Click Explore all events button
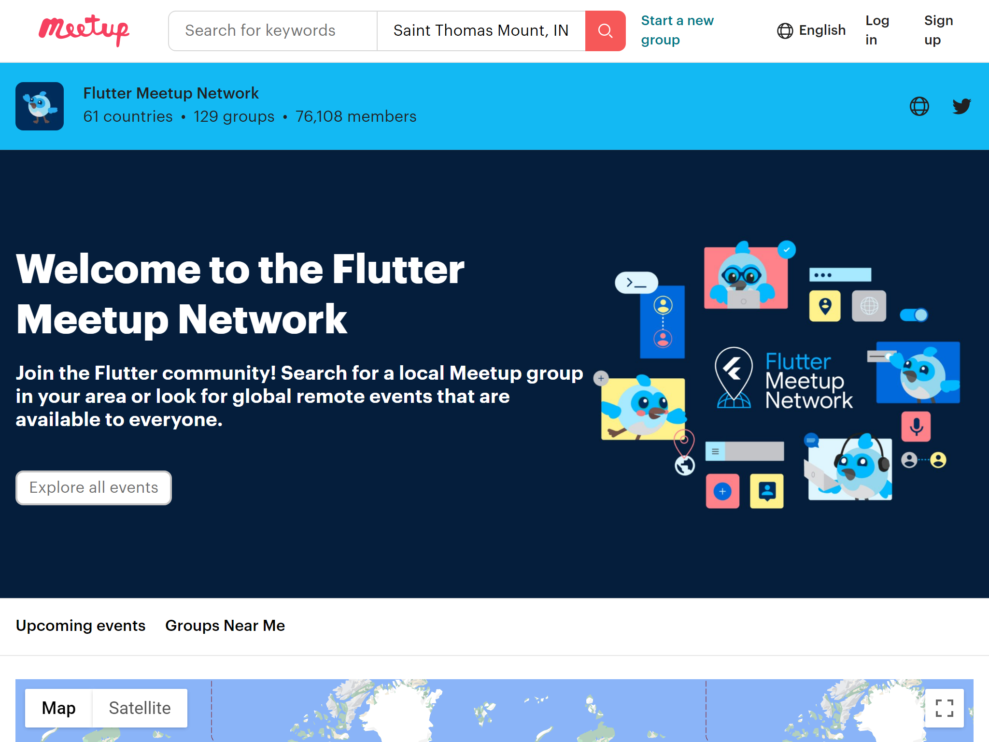Screen dimensions: 989x742 [94, 488]
